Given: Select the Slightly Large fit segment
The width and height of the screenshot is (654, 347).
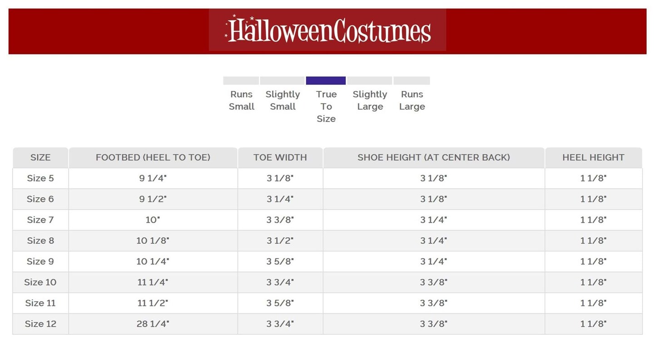Looking at the screenshot, I should (x=369, y=80).
